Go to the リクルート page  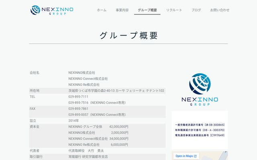174,10
